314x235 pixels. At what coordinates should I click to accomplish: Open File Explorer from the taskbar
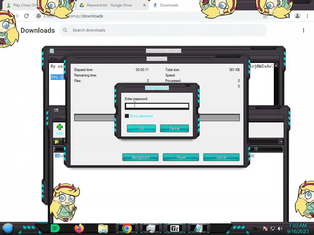103,228
